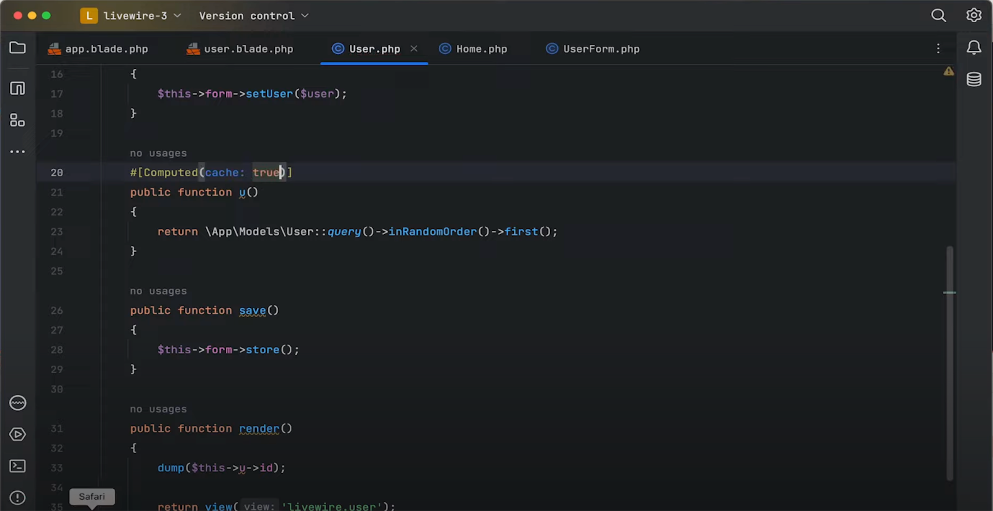Click the yellow warning inspection indicator
The height and width of the screenshot is (511, 993).
click(x=949, y=71)
